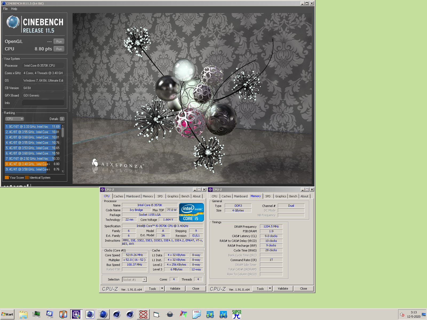
Task: Select ranking row 1 with score 11.69
Action: [x=33, y=127]
